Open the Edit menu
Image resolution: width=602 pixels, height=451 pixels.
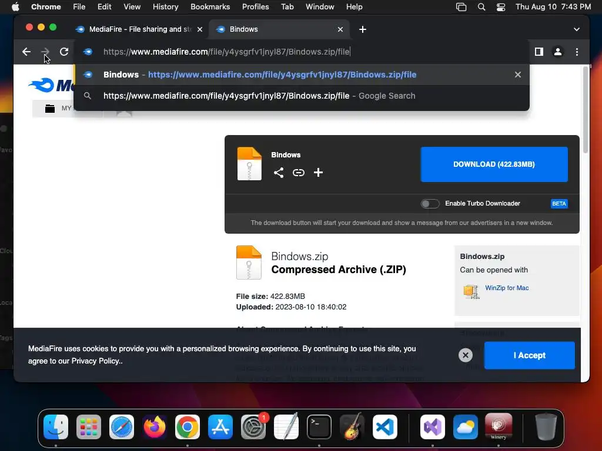click(x=104, y=7)
